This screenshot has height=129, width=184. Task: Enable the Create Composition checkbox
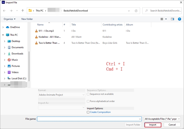pos(88,112)
